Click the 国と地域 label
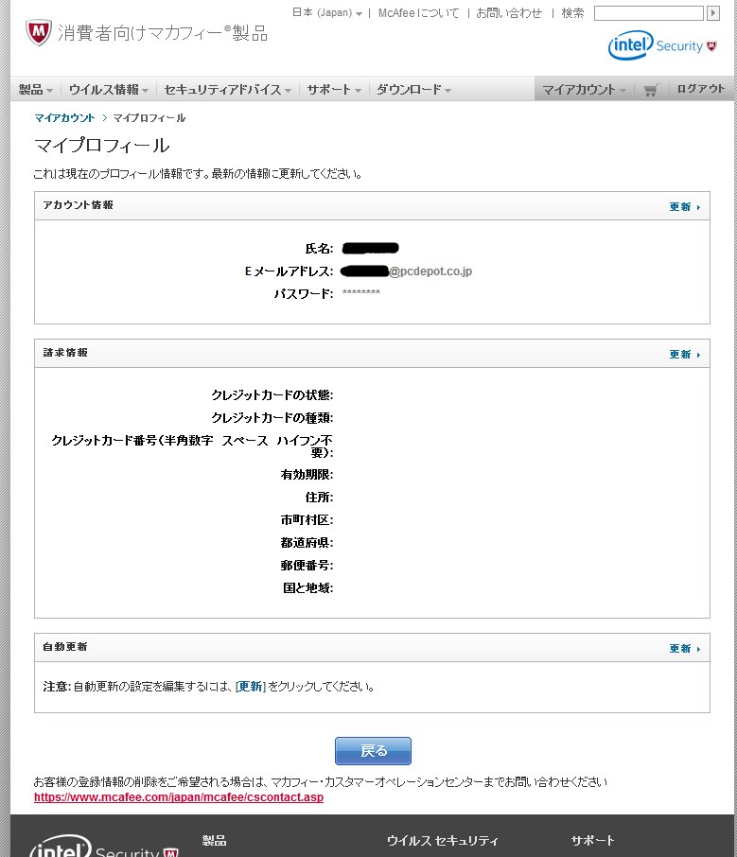737x857 pixels. click(307, 588)
